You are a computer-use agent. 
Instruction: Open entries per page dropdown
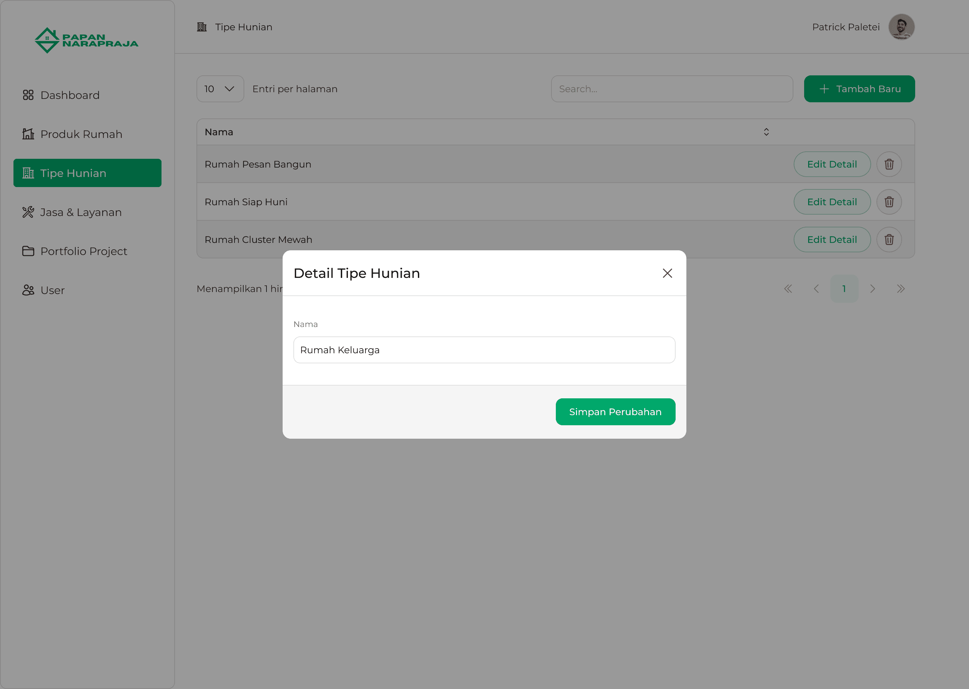coord(220,89)
